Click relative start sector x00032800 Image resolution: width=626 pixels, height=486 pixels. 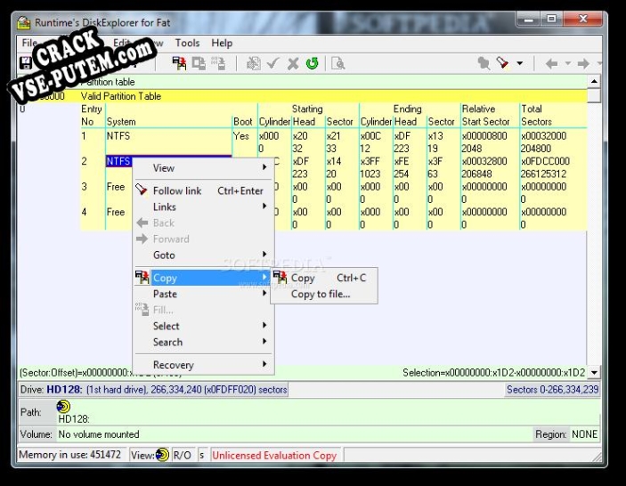[484, 161]
